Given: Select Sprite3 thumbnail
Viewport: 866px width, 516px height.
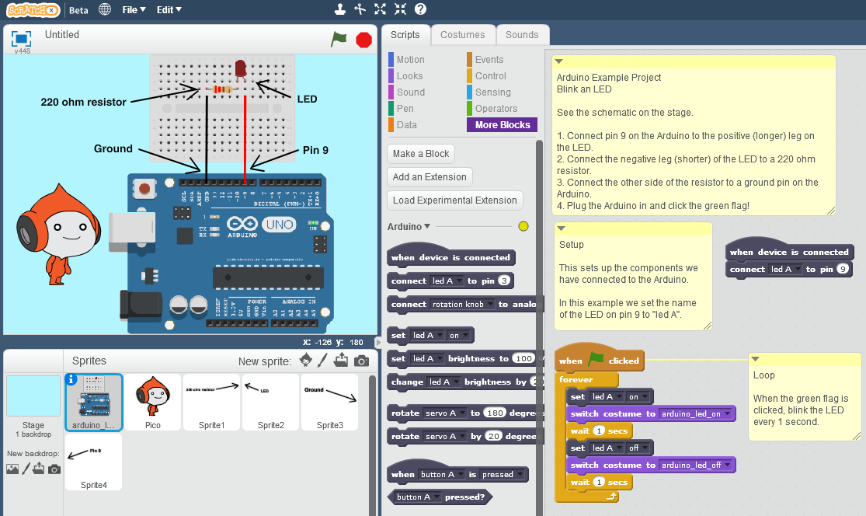Looking at the screenshot, I should click(330, 403).
